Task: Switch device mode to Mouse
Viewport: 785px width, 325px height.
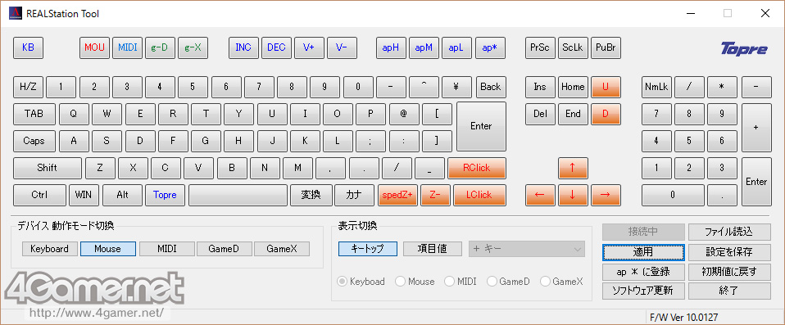Action: (x=107, y=249)
